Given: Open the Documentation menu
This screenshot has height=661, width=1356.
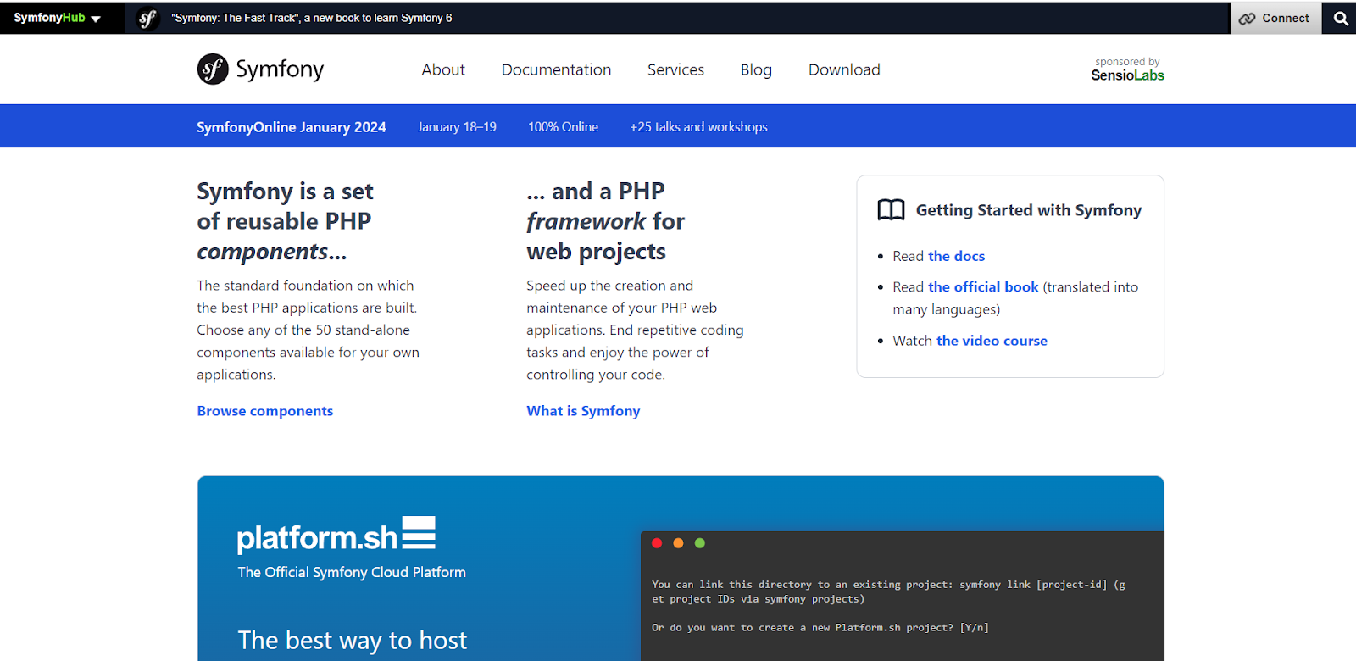Looking at the screenshot, I should [x=556, y=69].
